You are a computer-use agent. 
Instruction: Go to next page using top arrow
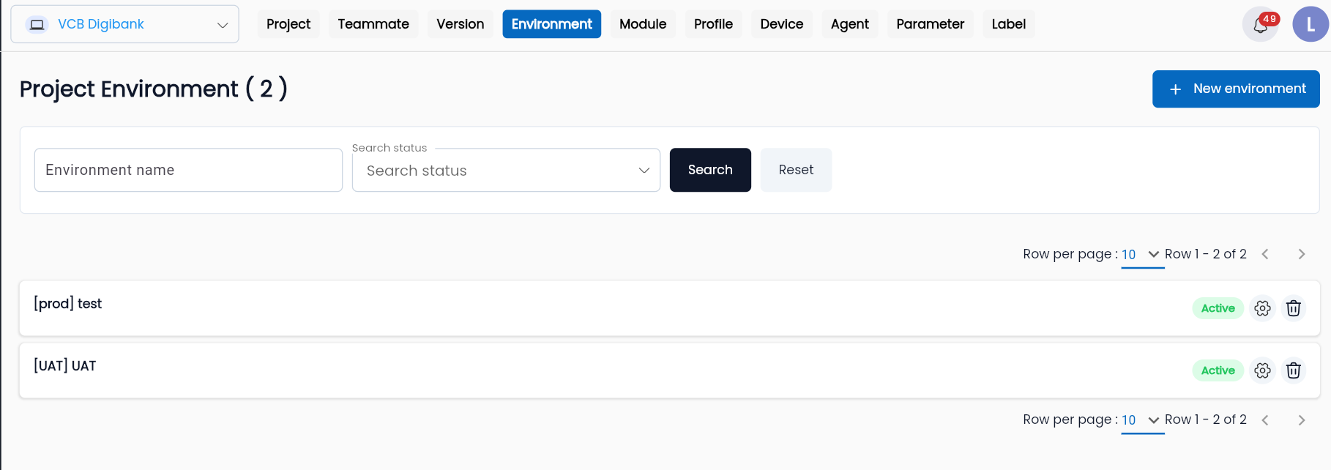1302,254
